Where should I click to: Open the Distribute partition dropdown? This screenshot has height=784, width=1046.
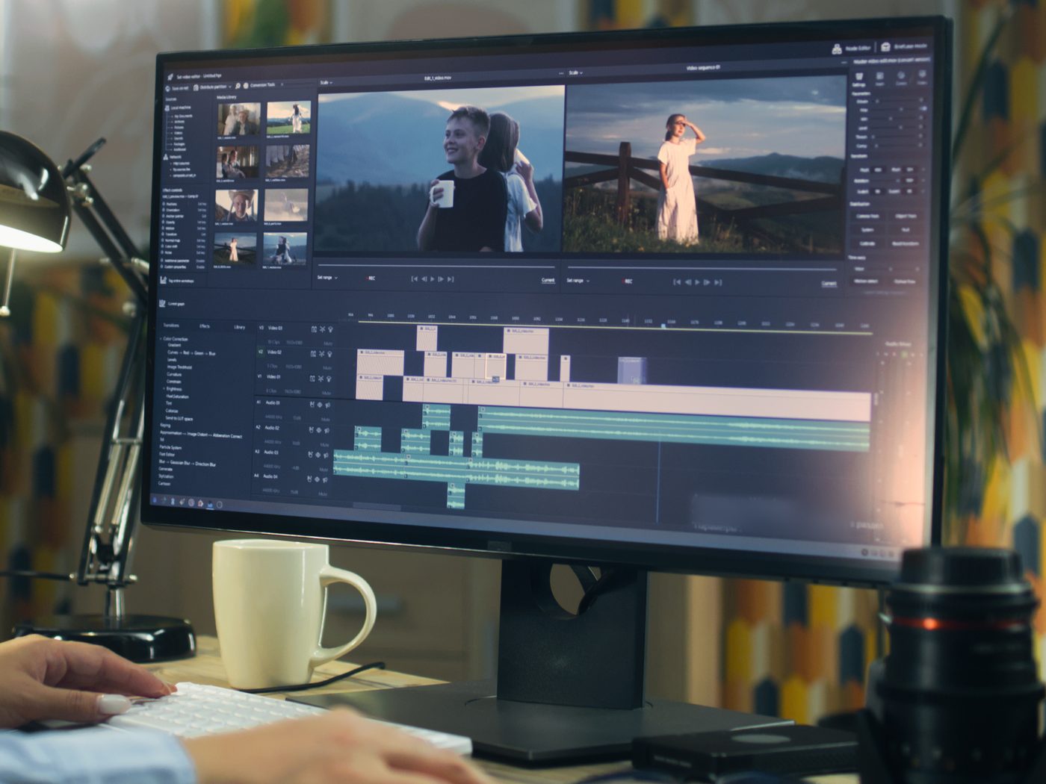click(x=213, y=87)
